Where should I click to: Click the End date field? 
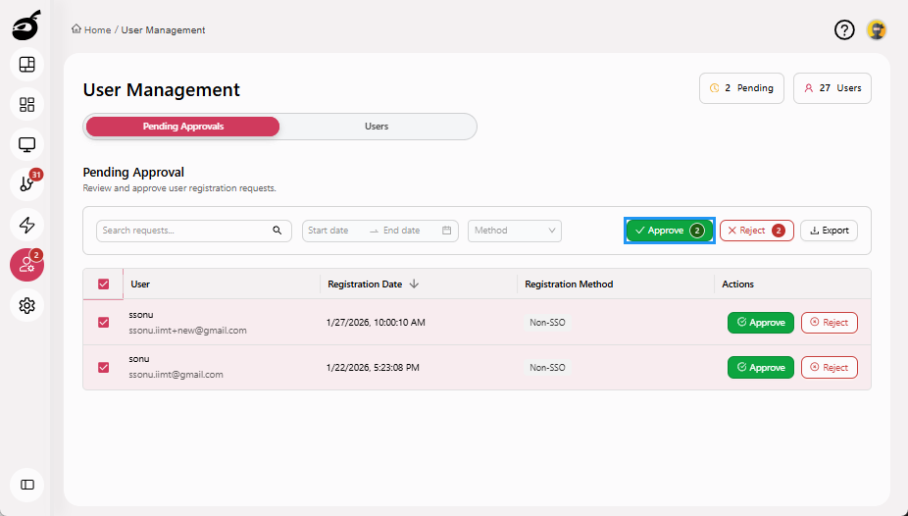pos(409,231)
